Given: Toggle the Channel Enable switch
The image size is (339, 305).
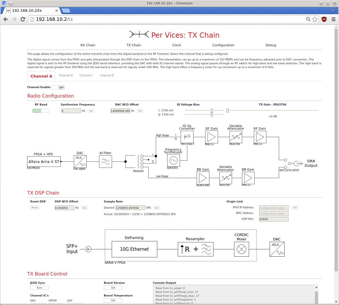Looking at the screenshot, I should [58, 88].
